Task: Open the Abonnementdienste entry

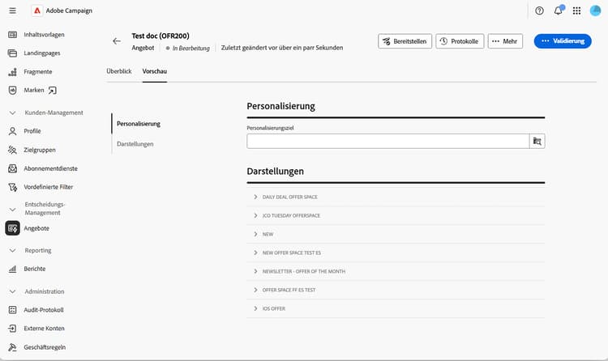Action: click(x=50, y=168)
